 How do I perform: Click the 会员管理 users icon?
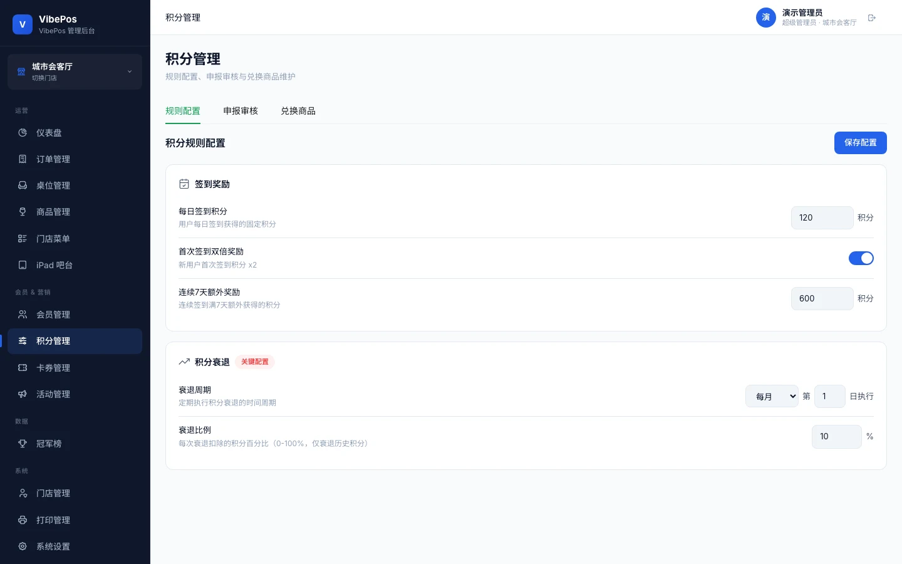click(x=23, y=315)
